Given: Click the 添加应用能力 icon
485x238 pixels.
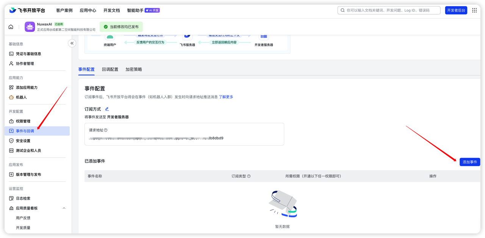Looking at the screenshot, I should click(x=11, y=88).
